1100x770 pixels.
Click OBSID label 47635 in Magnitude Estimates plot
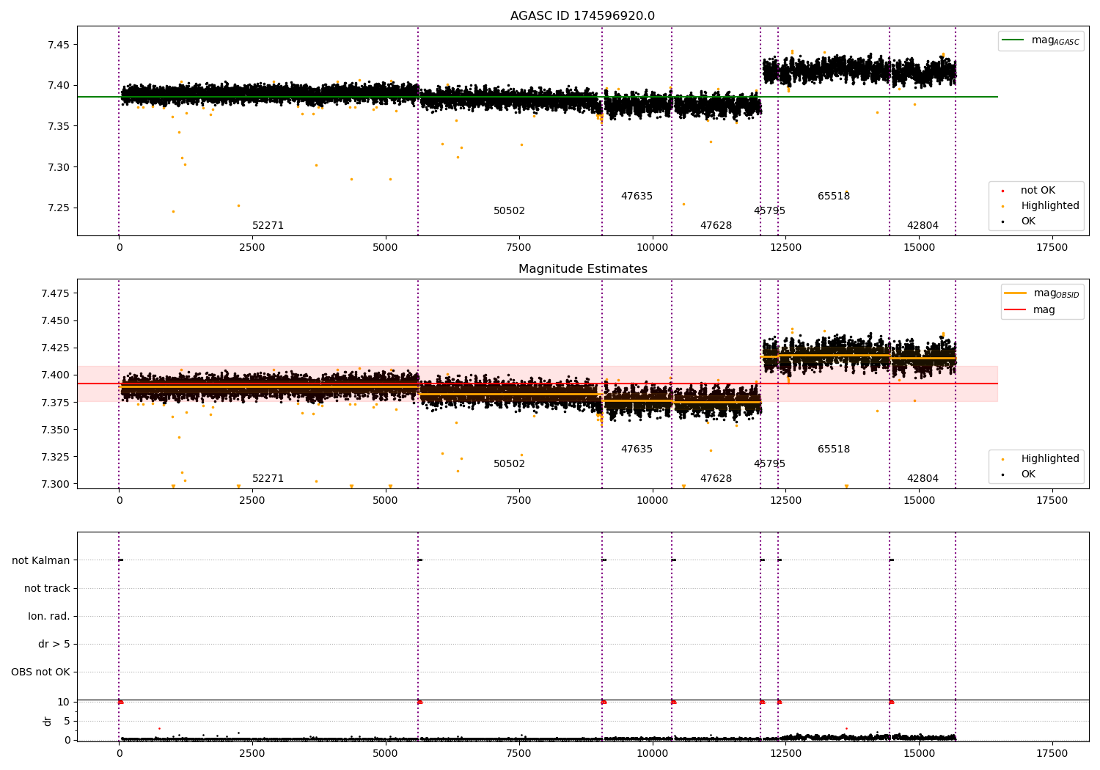click(637, 450)
